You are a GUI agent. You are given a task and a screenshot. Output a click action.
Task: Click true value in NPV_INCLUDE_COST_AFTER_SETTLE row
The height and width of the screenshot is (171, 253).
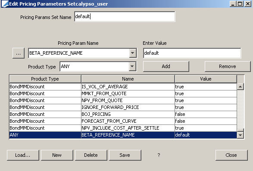coord(206,128)
